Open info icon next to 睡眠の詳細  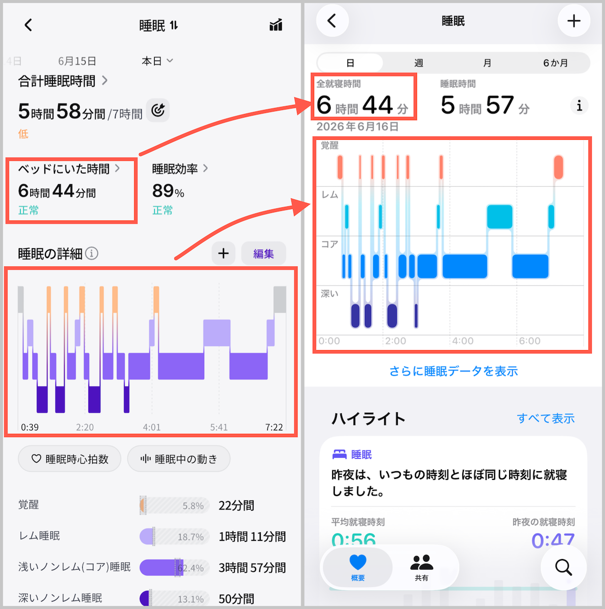pyautogui.click(x=92, y=253)
